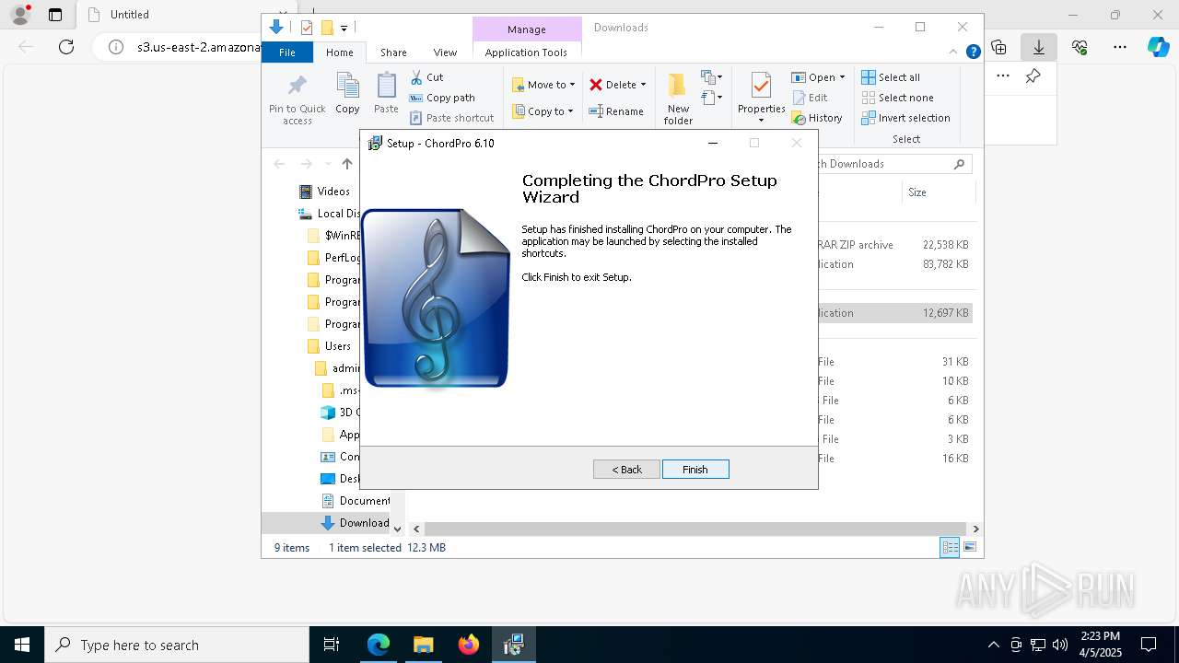Click Copy path in ribbon
The width and height of the screenshot is (1179, 663).
(x=442, y=98)
